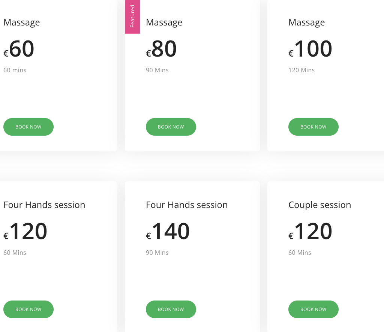Click the pink Featured ribbon badge
Screen dimensions: 384x332
coord(132,16)
